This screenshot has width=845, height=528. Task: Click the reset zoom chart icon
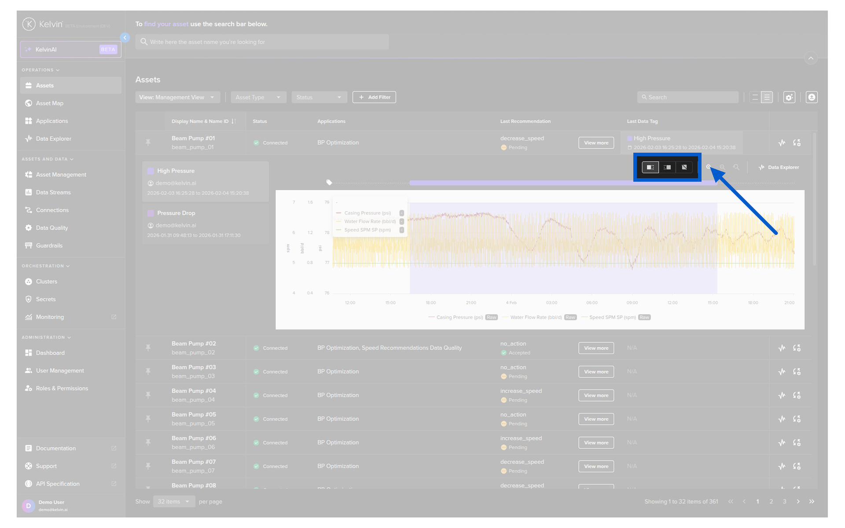(736, 167)
